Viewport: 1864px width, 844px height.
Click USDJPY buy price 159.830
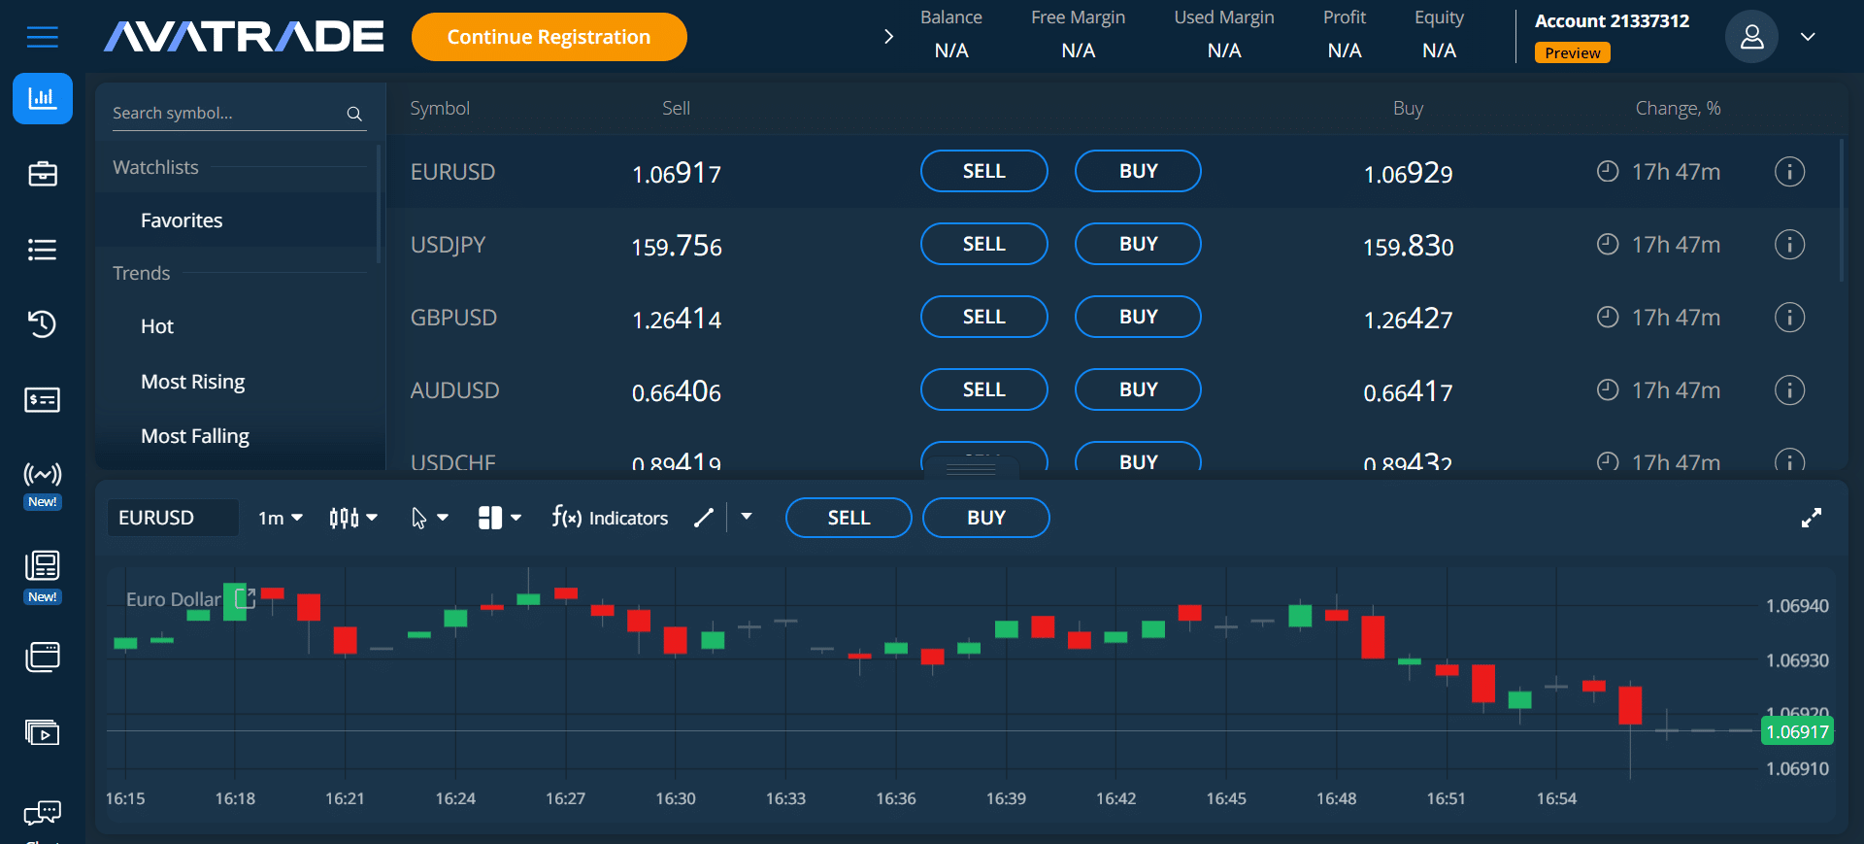(1408, 246)
